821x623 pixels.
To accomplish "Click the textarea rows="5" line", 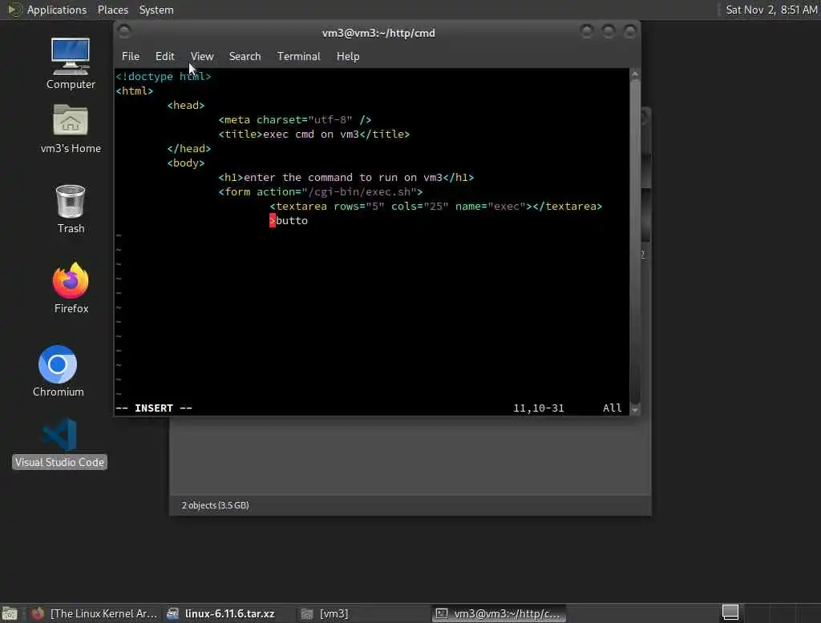I will tap(436, 206).
